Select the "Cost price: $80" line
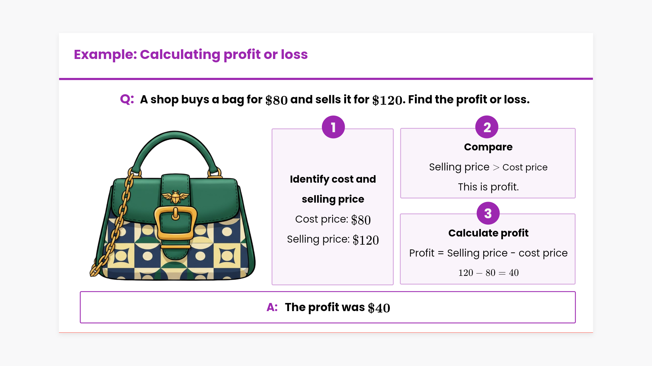Screen dimensions: 652x366 tap(333, 220)
